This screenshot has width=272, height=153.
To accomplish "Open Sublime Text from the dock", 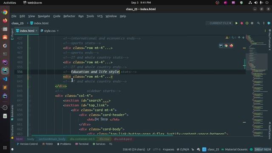I will 5,88.
